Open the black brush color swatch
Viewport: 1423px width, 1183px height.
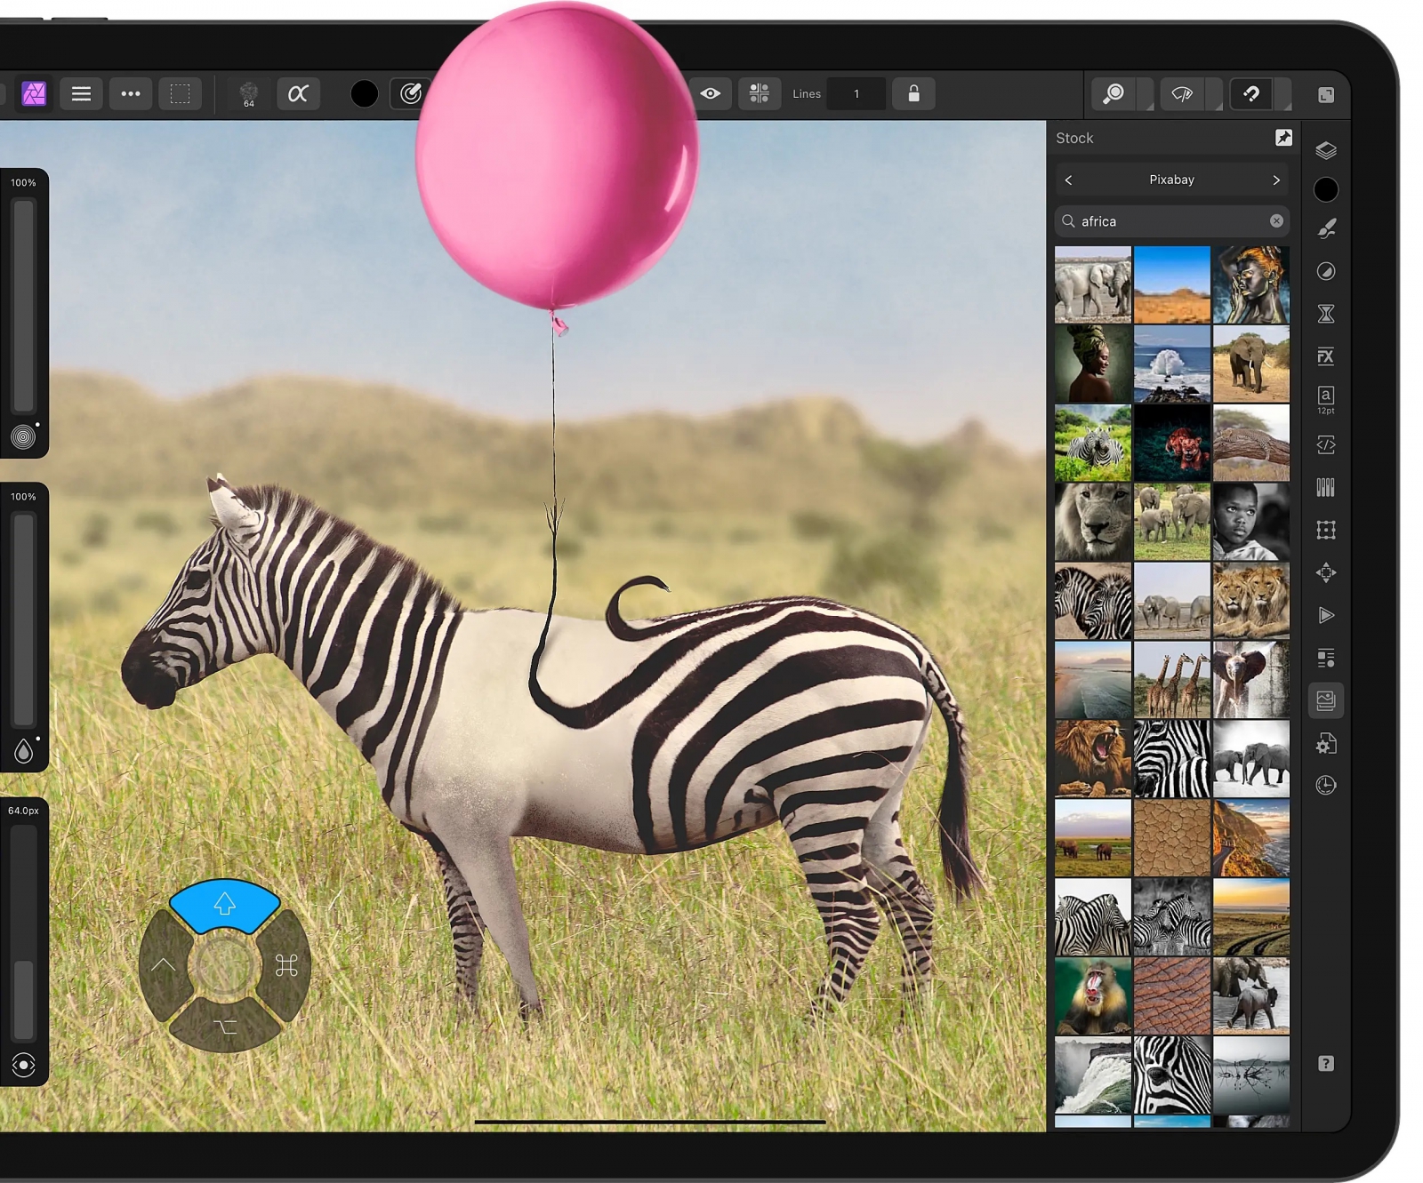[364, 93]
